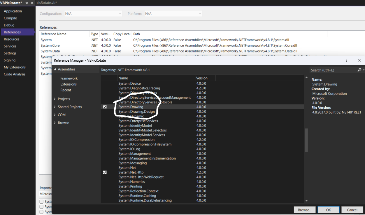Viewport: 365px width, 215px height.
Task: Click the assembly list scroll up arrow
Action: point(306,78)
